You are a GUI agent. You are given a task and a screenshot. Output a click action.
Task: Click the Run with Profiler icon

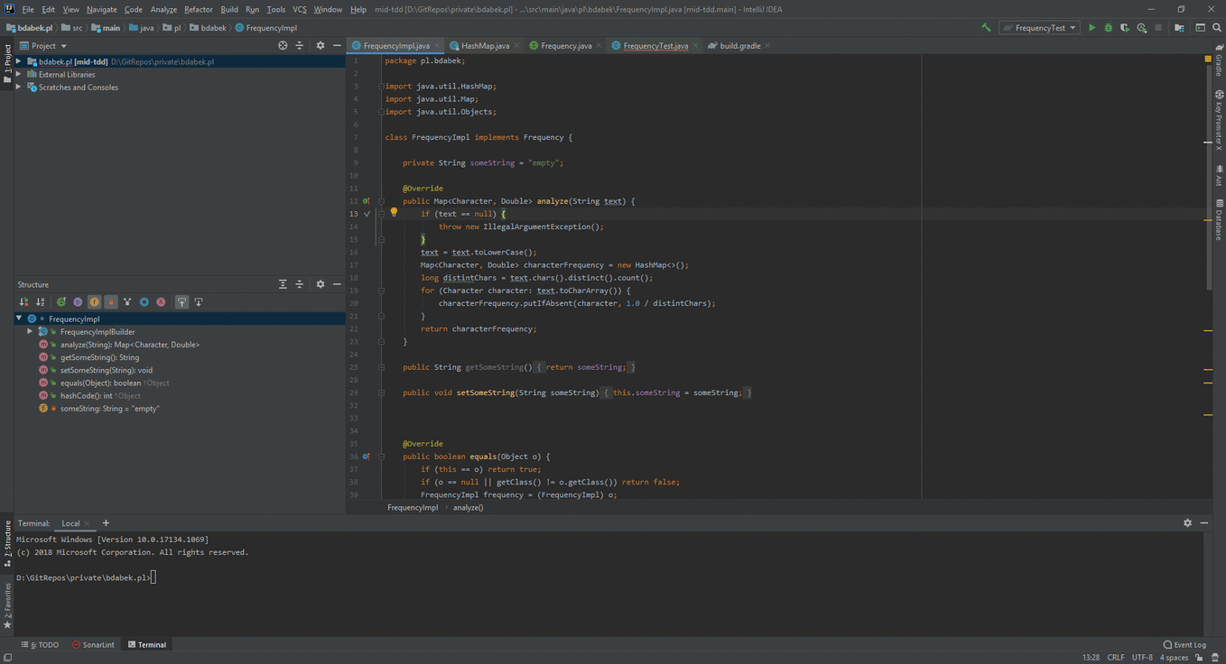[1142, 28]
